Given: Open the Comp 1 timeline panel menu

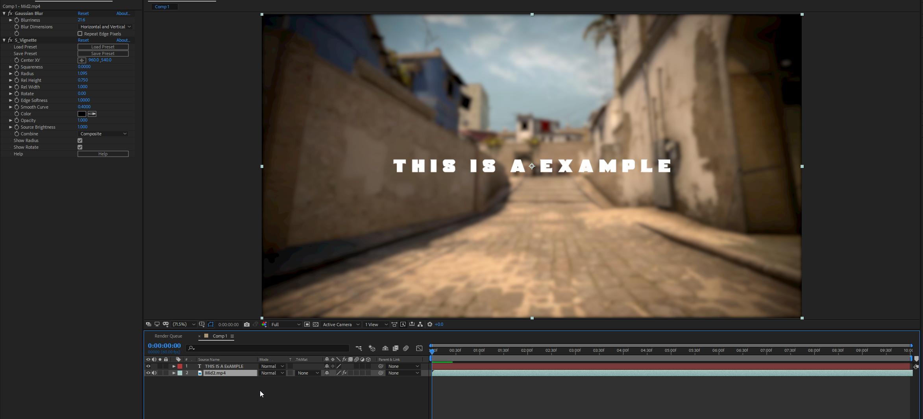Looking at the screenshot, I should pyautogui.click(x=232, y=336).
